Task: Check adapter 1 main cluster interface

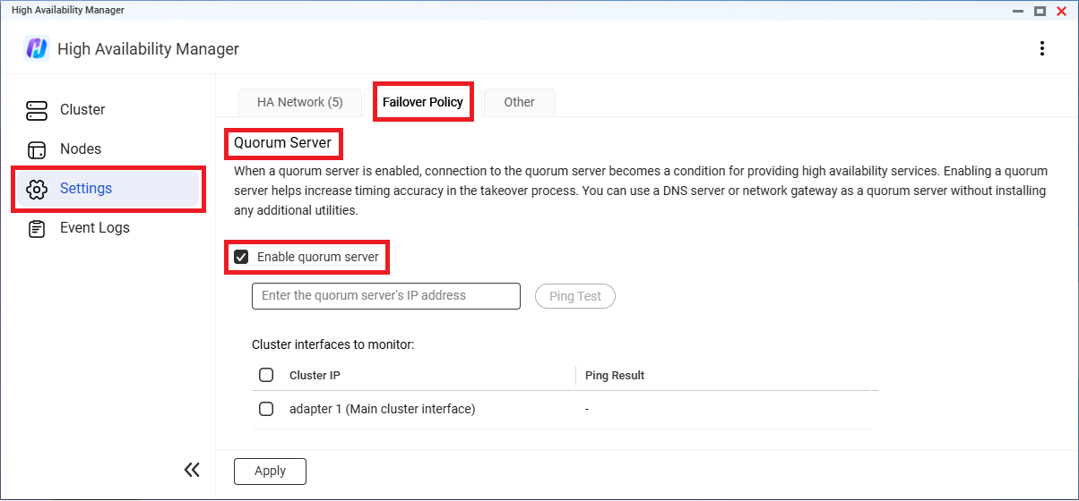Action: (266, 409)
